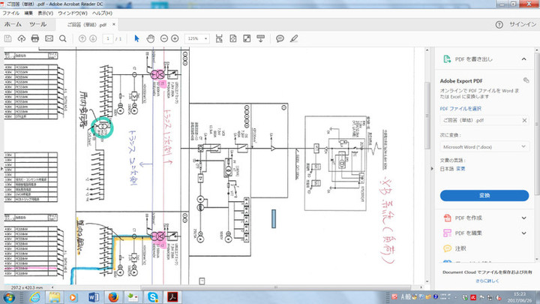
Task: Open the ファイル menu
Action: [x=11, y=13]
